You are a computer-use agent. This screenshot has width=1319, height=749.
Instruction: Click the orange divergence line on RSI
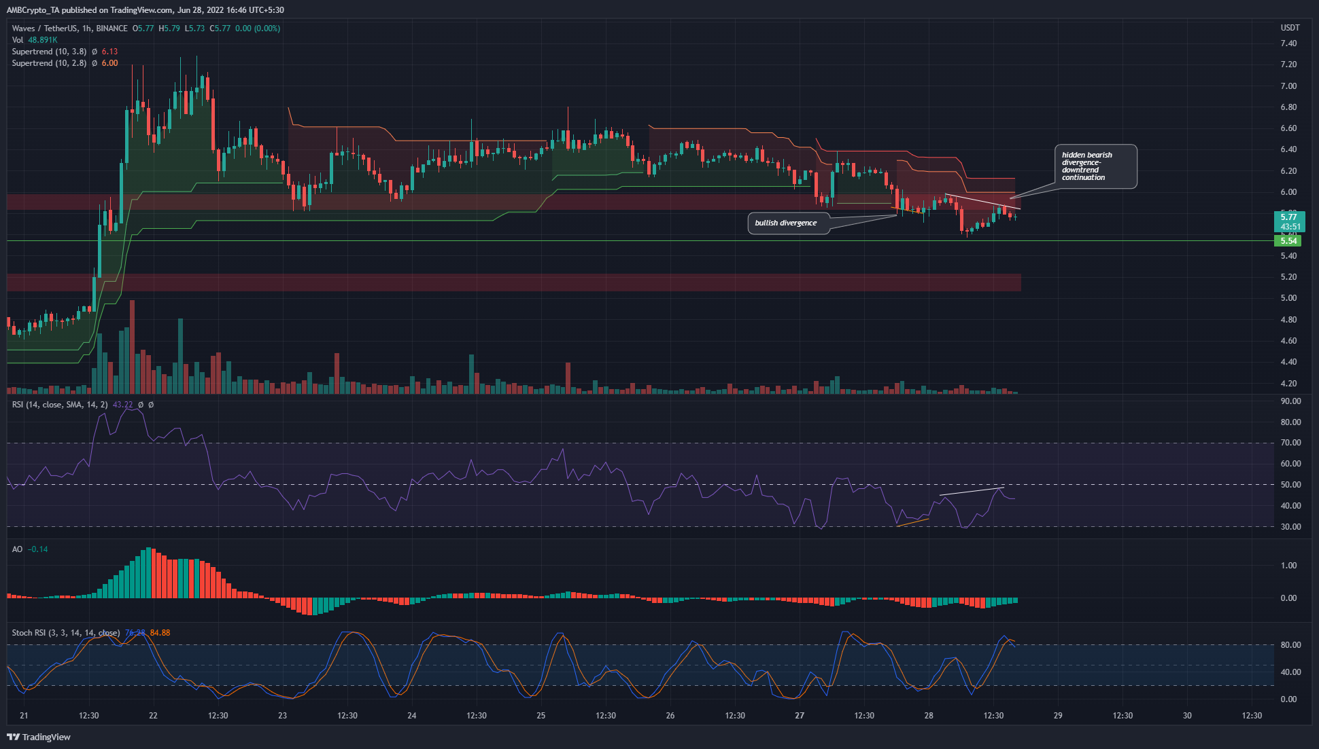pos(912,522)
